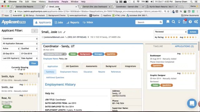Click Chrome back arrow
The image size is (200, 112).
(2, 12)
